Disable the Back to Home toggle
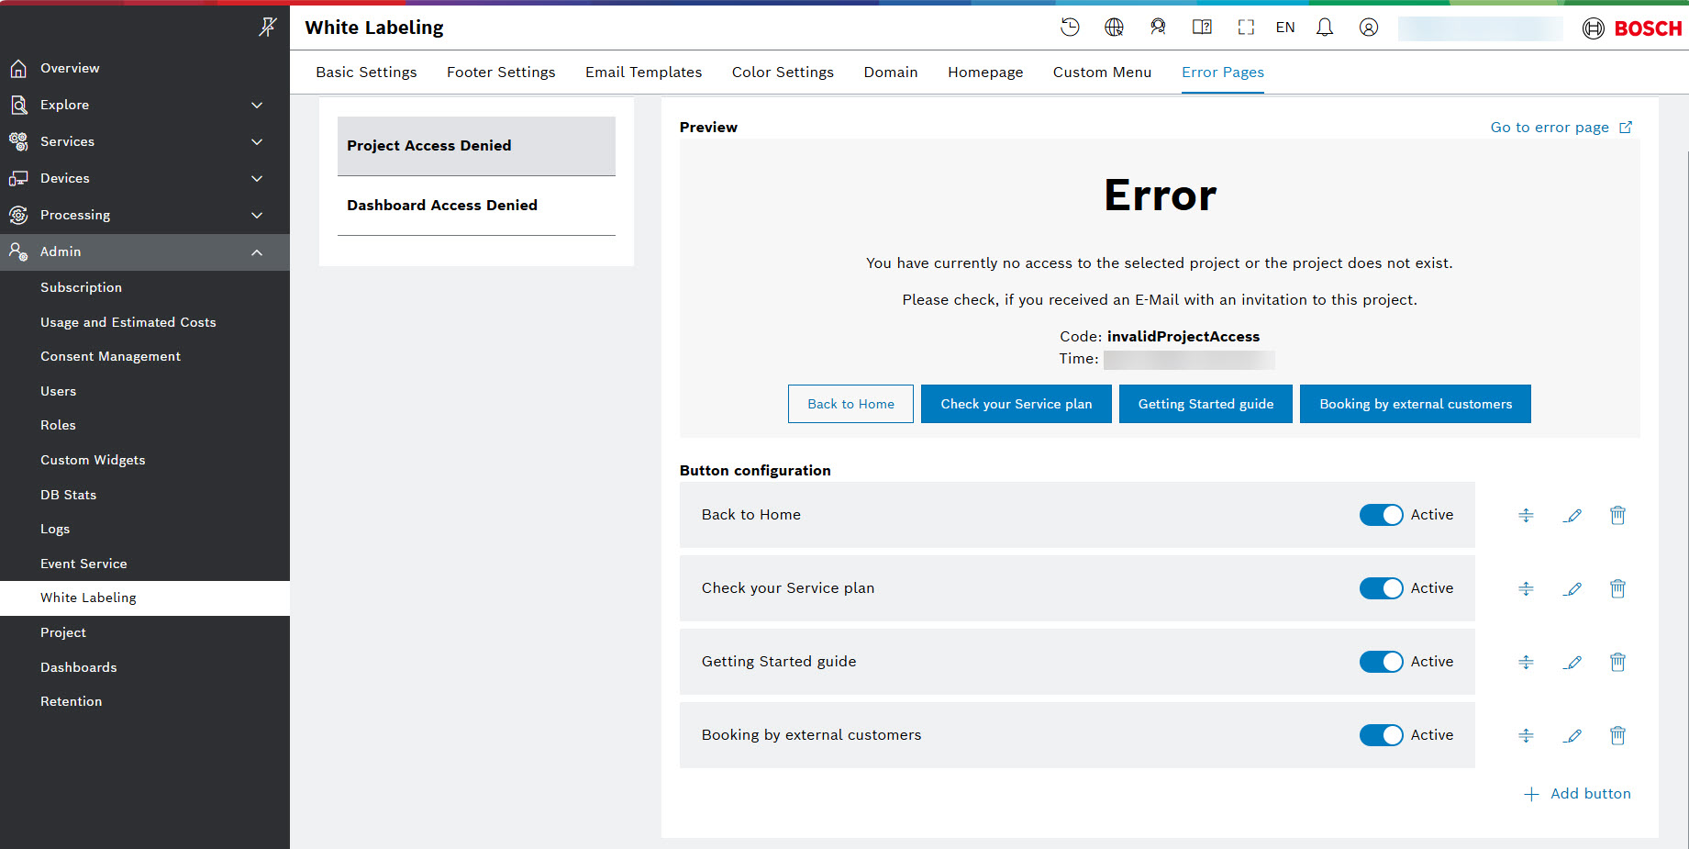Image resolution: width=1689 pixels, height=849 pixels. 1380,515
